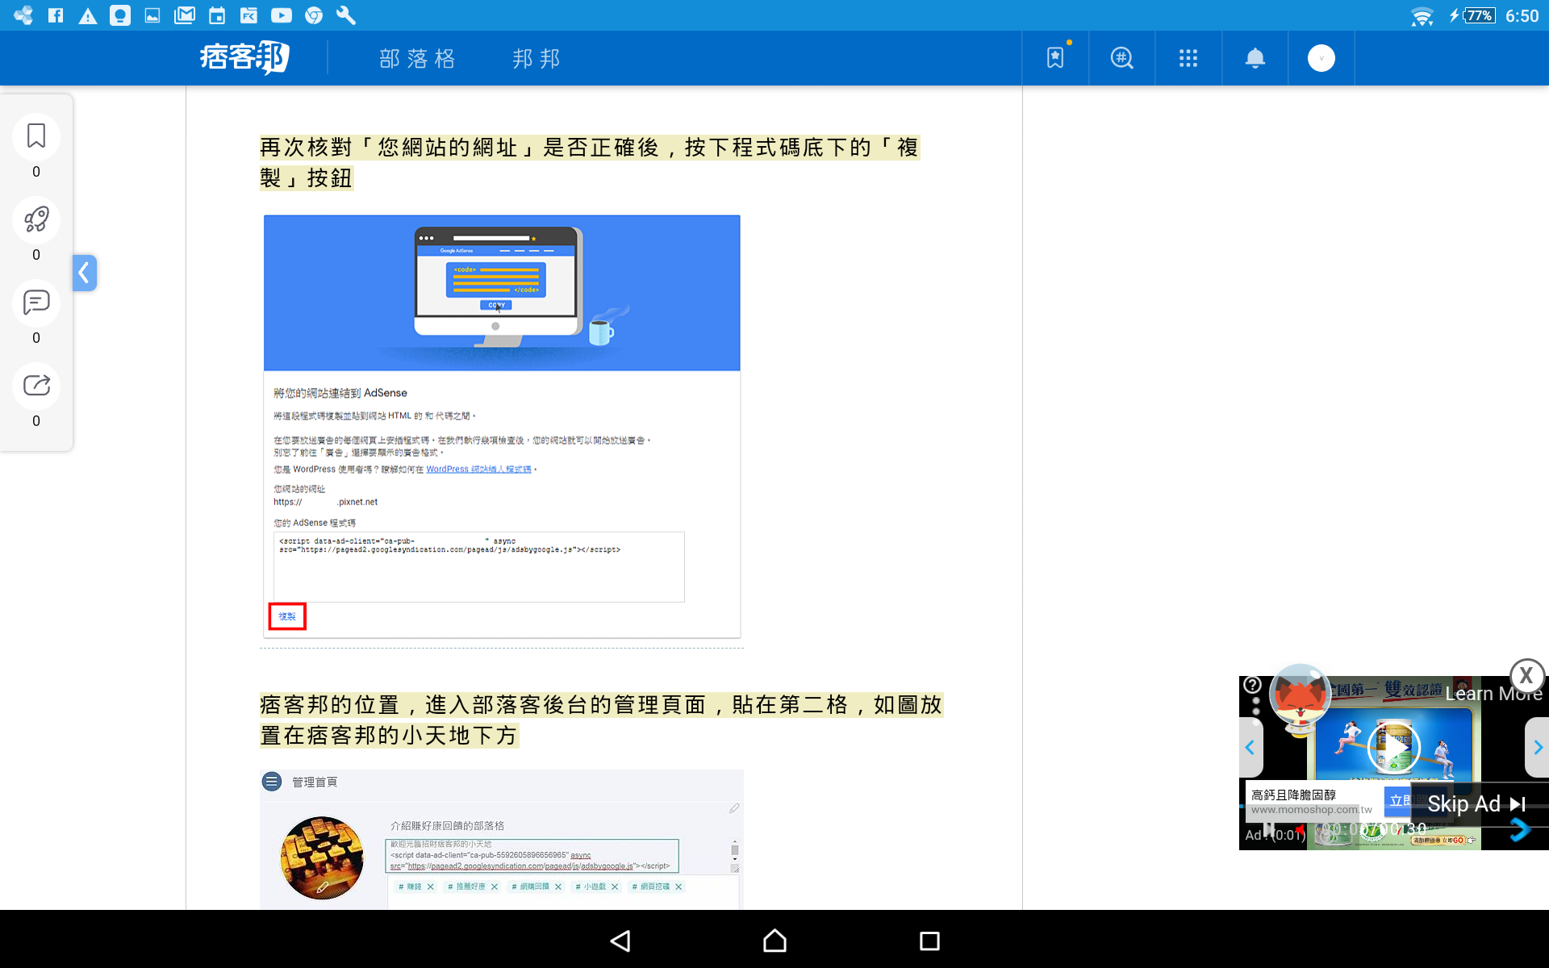Open the calendar notification icon
The width and height of the screenshot is (1549, 968).
217,15
